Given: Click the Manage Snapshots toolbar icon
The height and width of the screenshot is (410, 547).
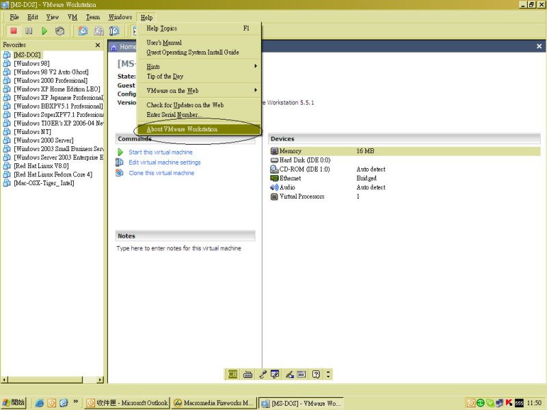Looking at the screenshot, I should pos(114,31).
